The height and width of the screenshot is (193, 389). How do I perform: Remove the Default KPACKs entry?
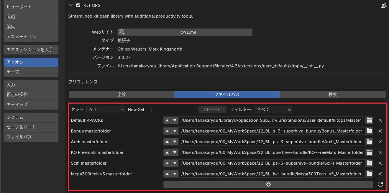pos(380,120)
